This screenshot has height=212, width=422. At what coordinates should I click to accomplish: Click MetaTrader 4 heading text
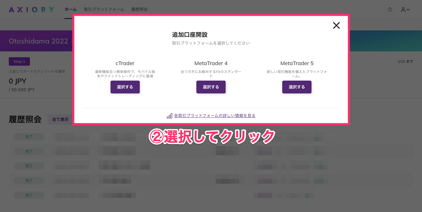coord(211,63)
